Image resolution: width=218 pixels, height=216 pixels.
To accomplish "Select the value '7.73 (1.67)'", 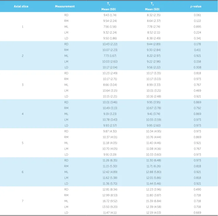I will tap(110, 56).
